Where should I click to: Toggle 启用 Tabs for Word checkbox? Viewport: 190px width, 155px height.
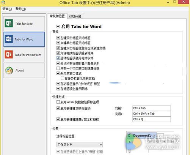click(58, 27)
